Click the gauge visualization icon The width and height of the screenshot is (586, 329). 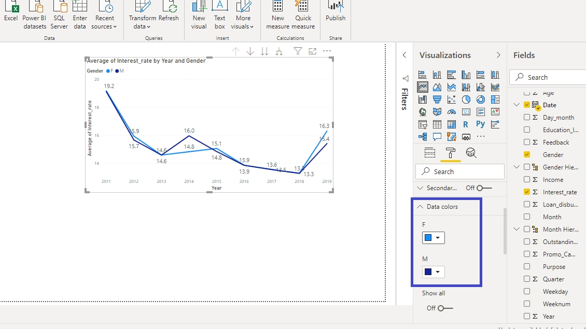[x=451, y=112]
